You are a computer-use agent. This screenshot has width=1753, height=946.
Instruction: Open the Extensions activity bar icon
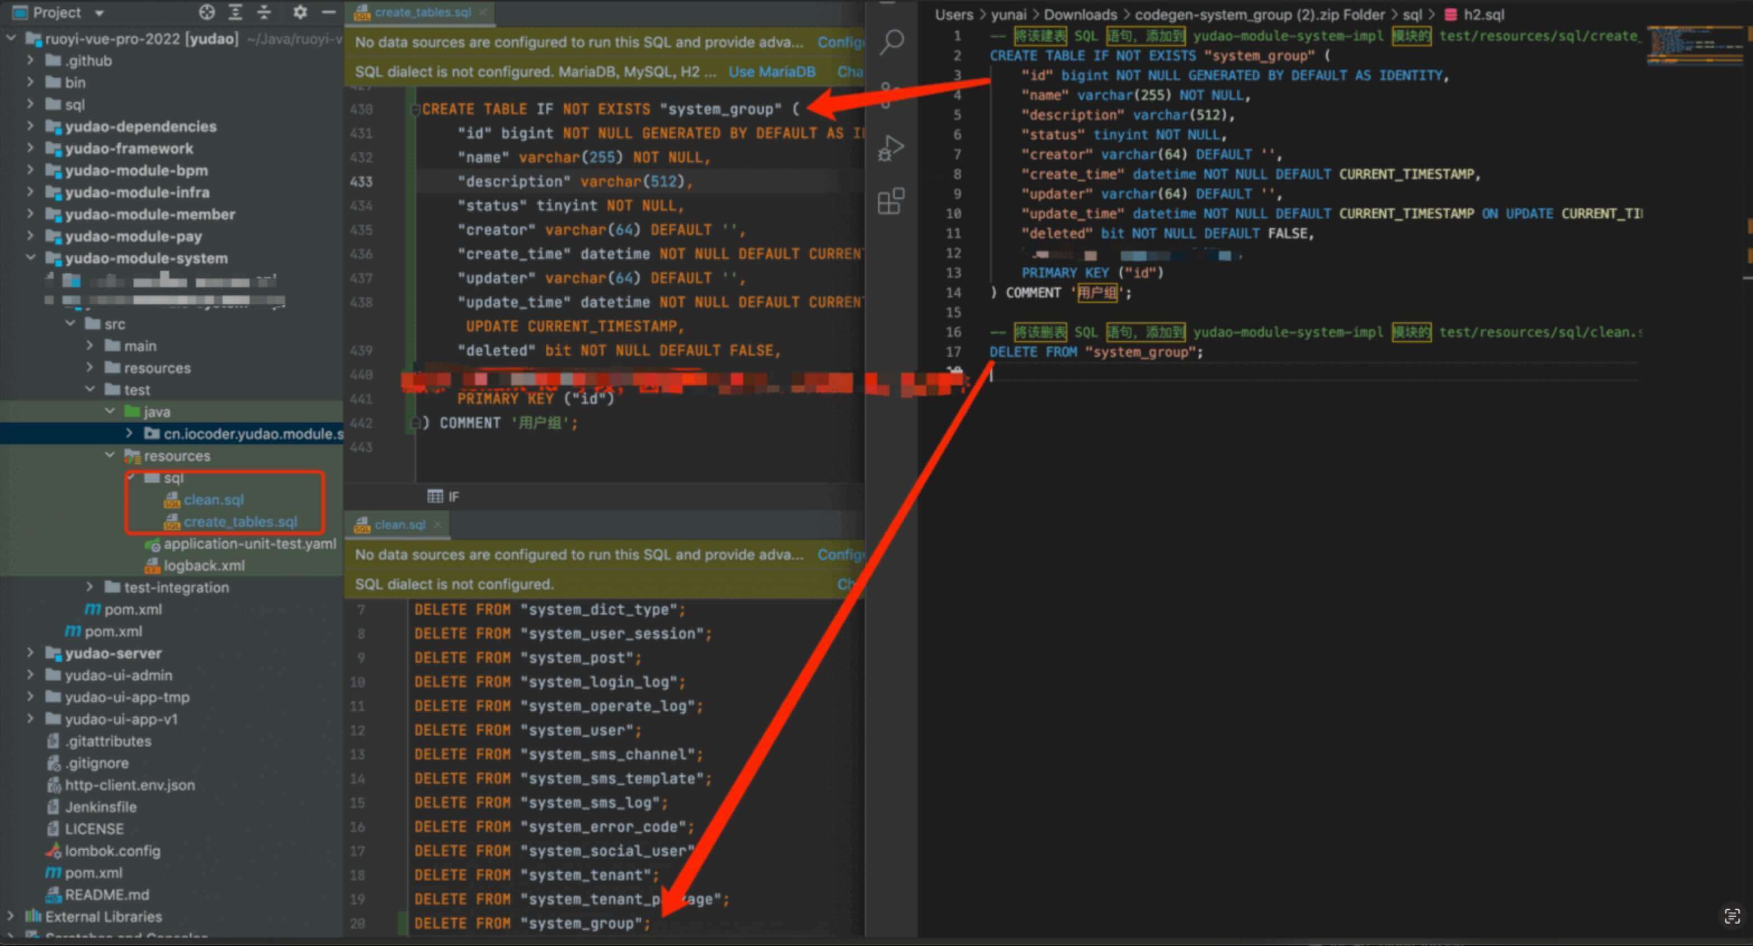click(x=891, y=201)
